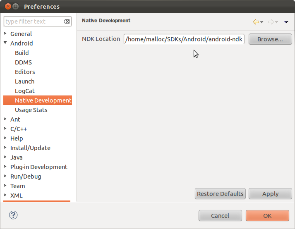Open the Help question mark icon
This screenshot has width=295, height=229.
click(x=13, y=215)
